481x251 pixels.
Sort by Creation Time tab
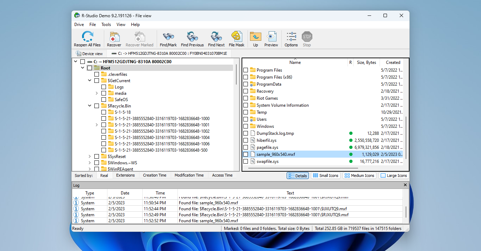click(x=155, y=175)
